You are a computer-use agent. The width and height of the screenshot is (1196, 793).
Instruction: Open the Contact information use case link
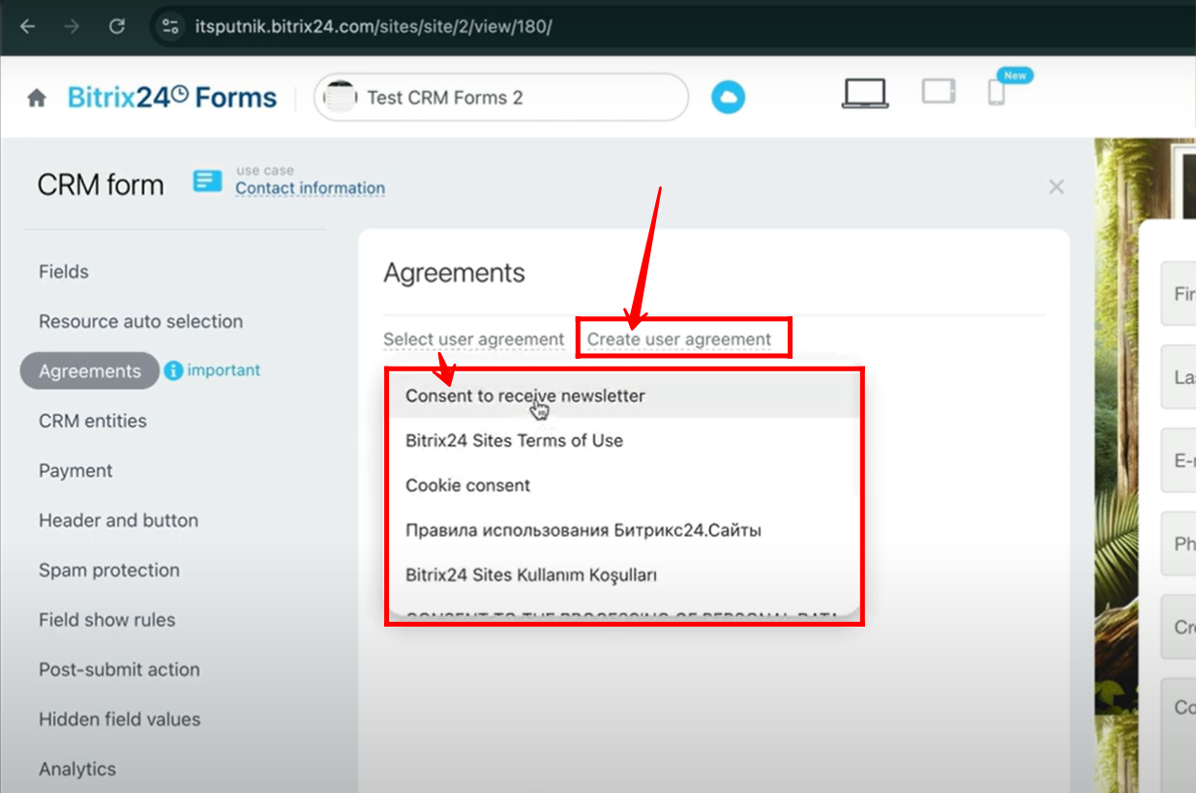pos(310,189)
